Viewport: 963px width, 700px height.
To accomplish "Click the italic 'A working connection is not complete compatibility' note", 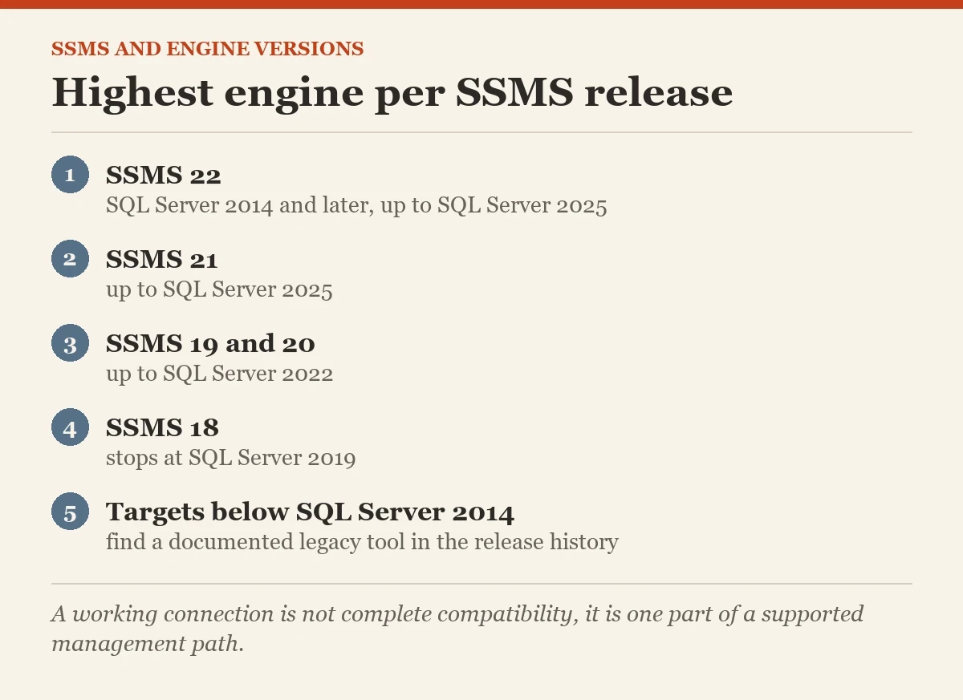I will pos(457,629).
